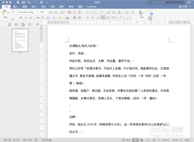
Task: Open line spacing dropdown
Action: [114, 17]
